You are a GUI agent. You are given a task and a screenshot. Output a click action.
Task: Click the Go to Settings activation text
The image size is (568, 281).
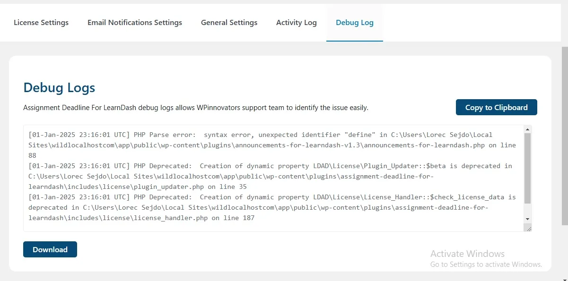pyautogui.click(x=486, y=264)
